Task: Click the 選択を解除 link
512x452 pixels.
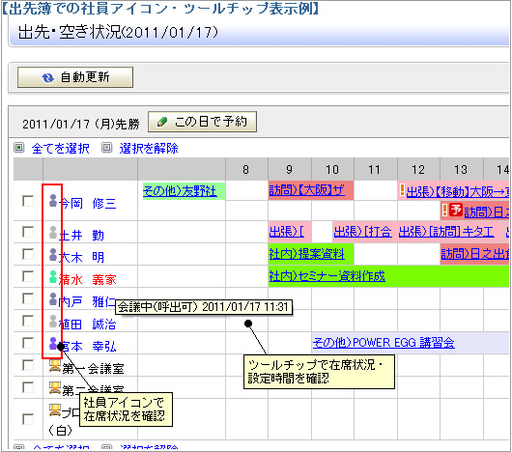Action: point(149,148)
